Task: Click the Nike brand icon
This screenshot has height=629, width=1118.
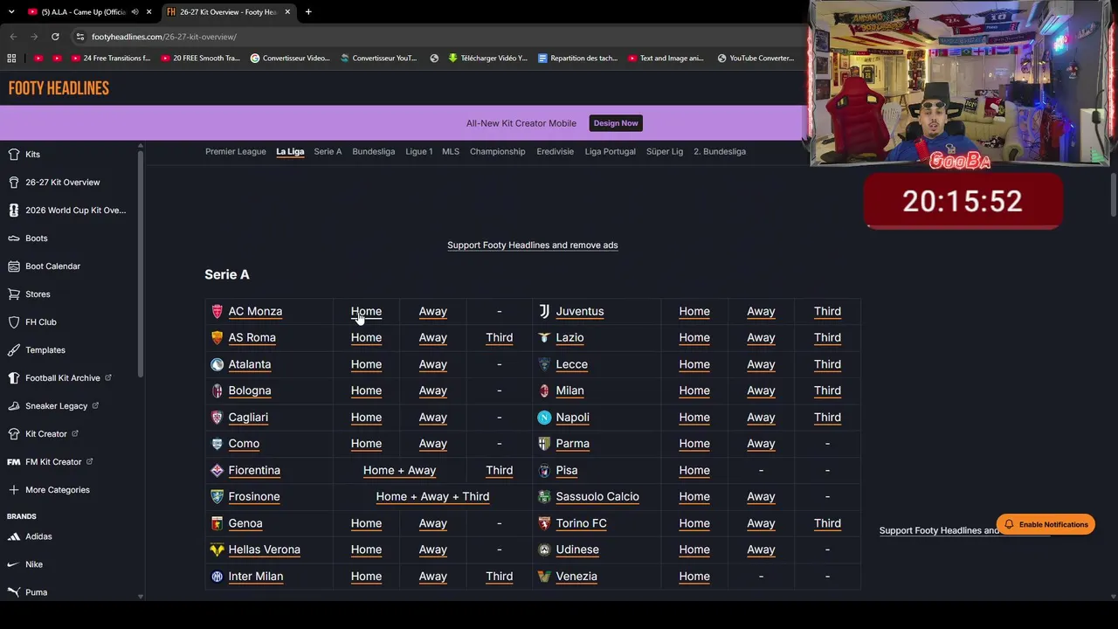Action: (14, 564)
